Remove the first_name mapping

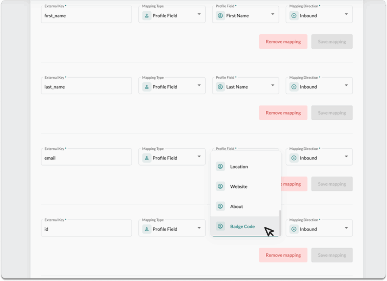click(283, 41)
